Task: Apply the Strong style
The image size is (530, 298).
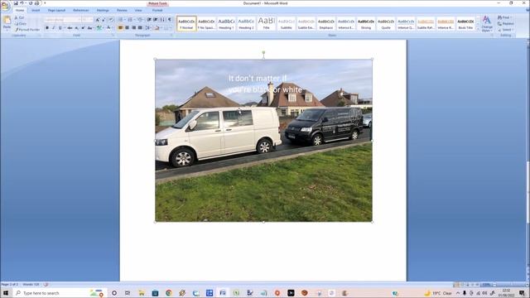Action: tap(366, 24)
